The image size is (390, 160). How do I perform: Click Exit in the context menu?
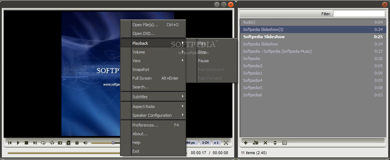pyautogui.click(x=153, y=151)
